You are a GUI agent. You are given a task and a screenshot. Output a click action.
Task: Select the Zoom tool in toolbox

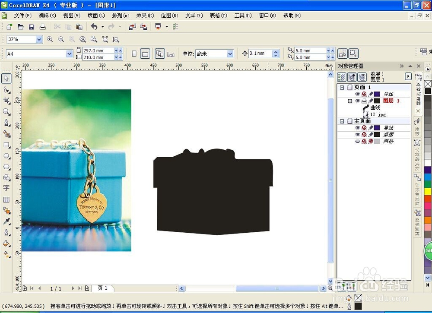pyautogui.click(x=6, y=112)
